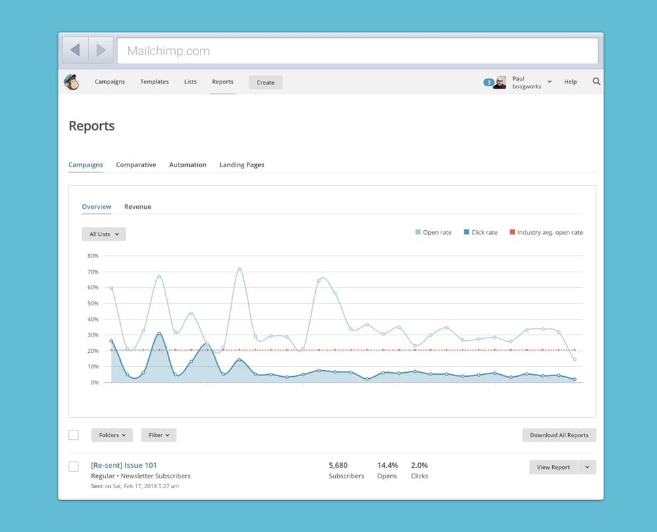Open the Help link

pos(570,82)
